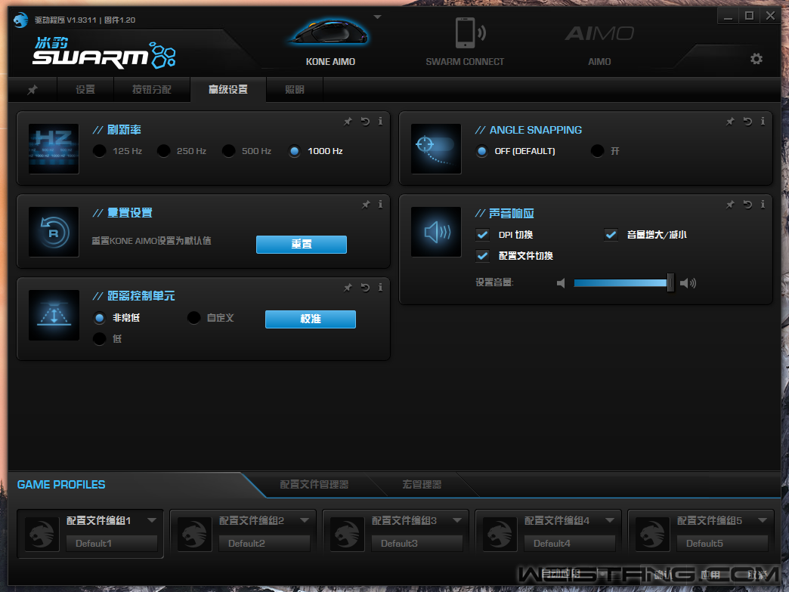
Task: Pin the 重置设置 panel
Action: click(x=366, y=204)
